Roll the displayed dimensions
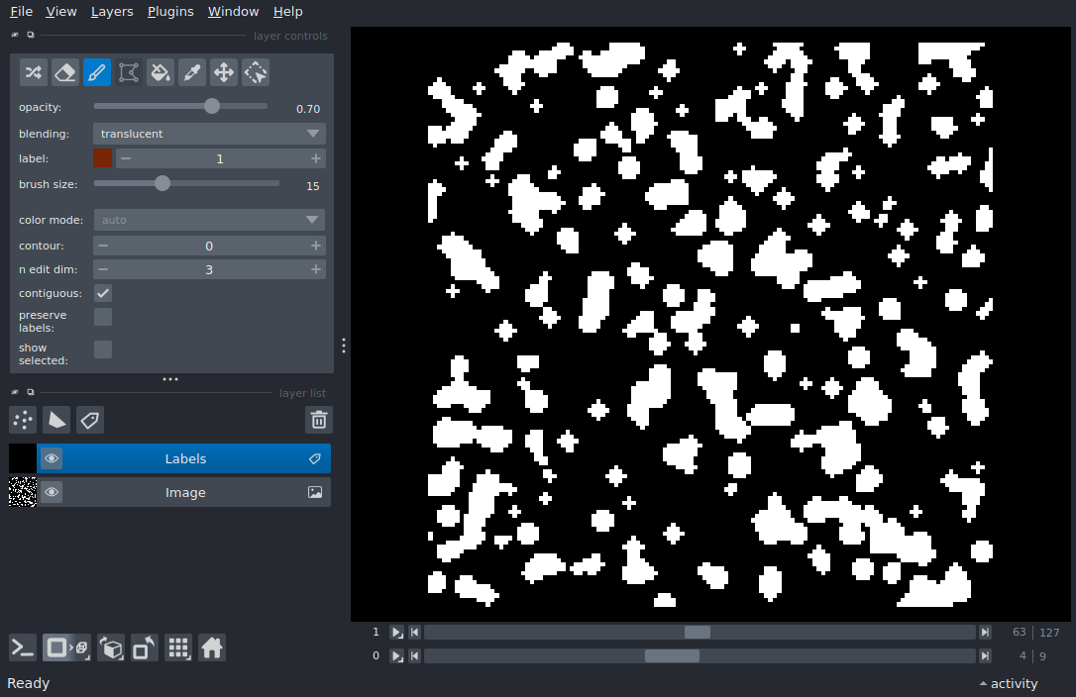Screen dimensions: 1076x697 (111, 647)
